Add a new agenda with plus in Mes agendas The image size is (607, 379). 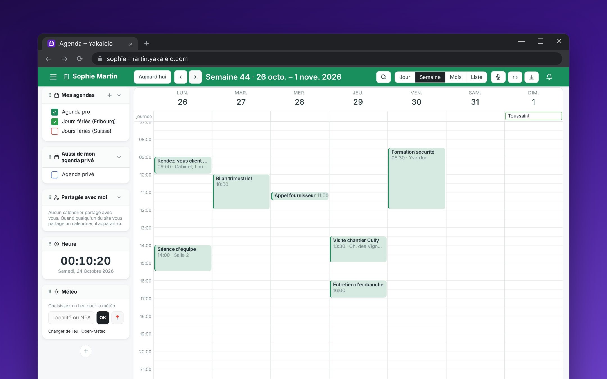tap(109, 95)
